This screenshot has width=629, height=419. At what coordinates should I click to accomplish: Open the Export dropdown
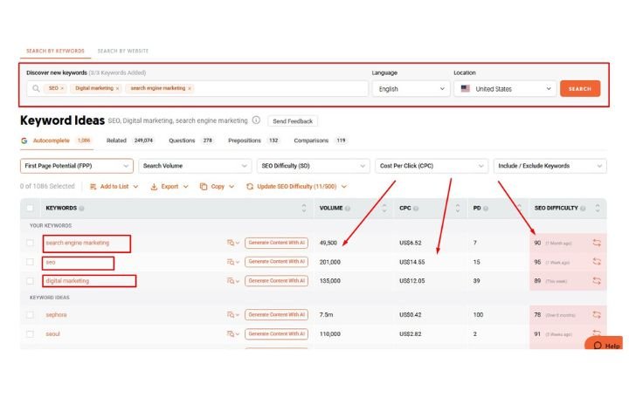169,187
